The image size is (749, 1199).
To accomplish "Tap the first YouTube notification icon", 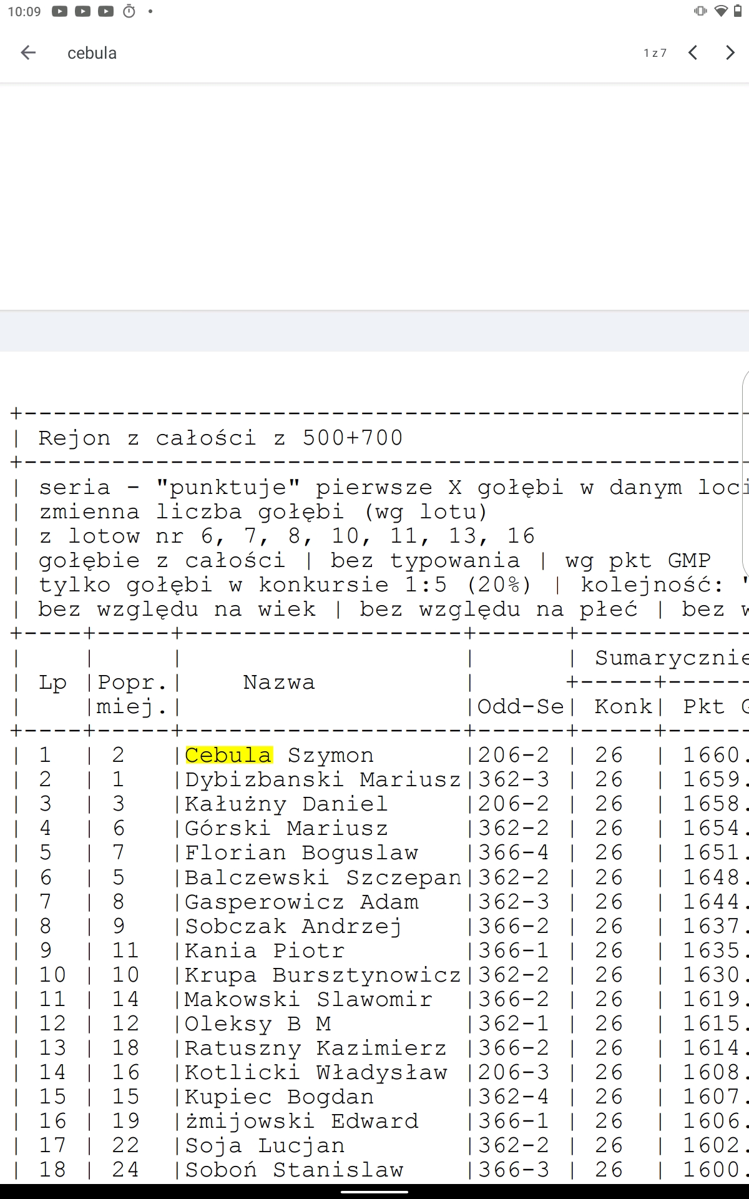I will point(60,11).
